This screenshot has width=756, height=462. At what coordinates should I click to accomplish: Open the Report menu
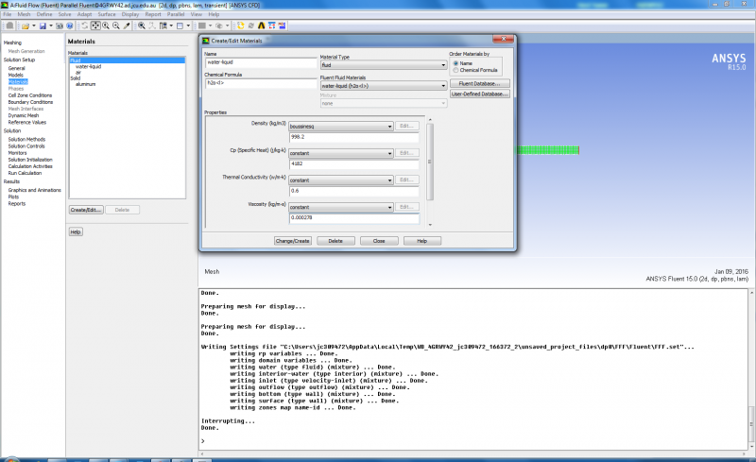[153, 14]
